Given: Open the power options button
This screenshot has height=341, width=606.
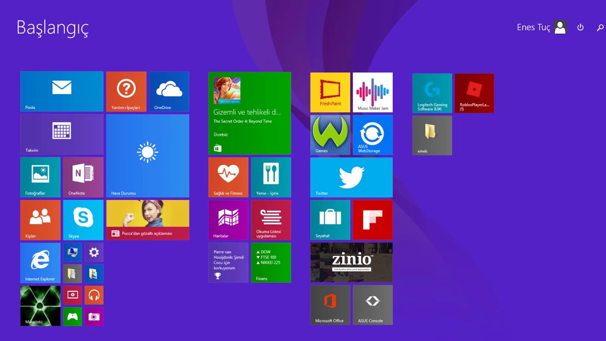Looking at the screenshot, I should coord(580,27).
